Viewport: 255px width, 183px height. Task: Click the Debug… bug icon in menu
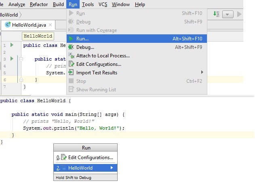(71, 47)
